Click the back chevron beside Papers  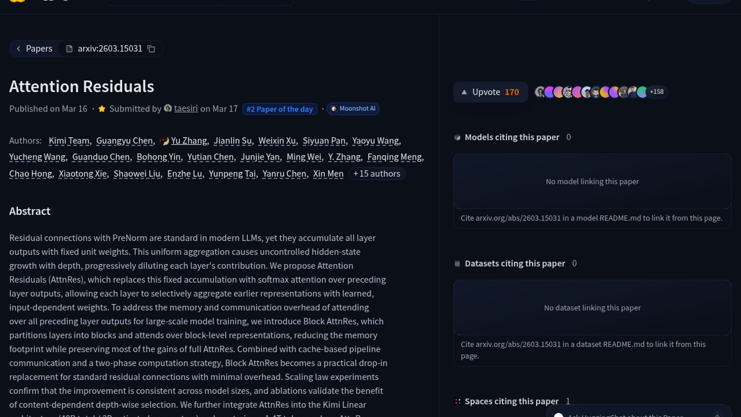tap(19, 49)
